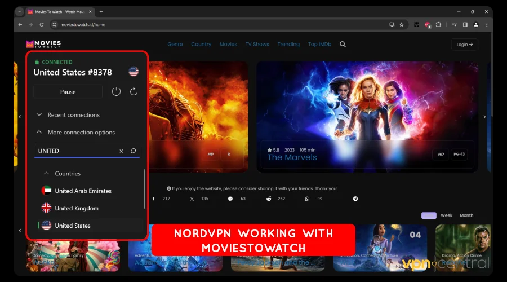Go to next featured slide arrow
507x282 pixels.
[484, 117]
